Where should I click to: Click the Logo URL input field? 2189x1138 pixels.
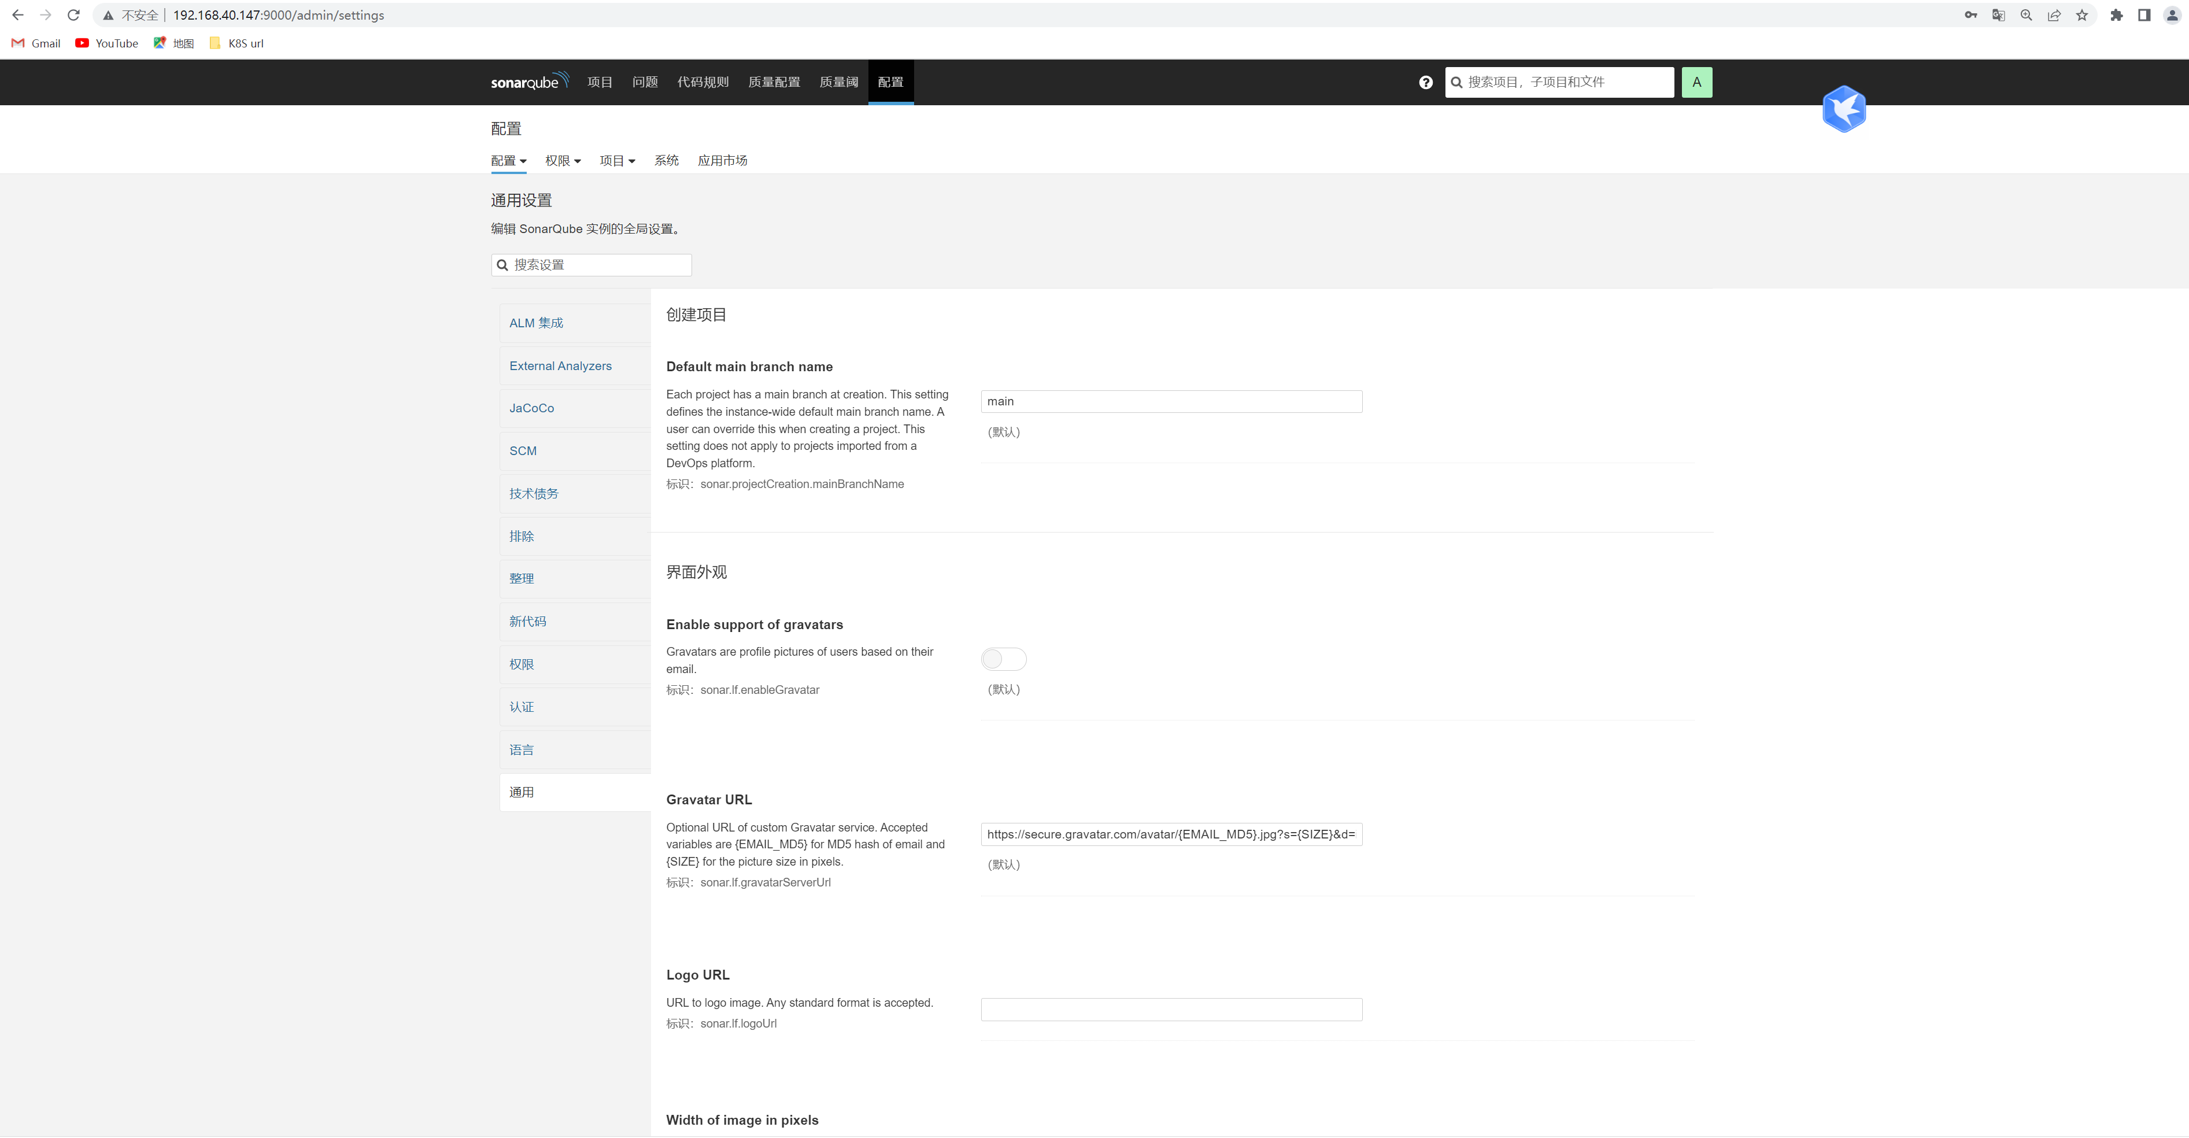click(x=1170, y=1010)
